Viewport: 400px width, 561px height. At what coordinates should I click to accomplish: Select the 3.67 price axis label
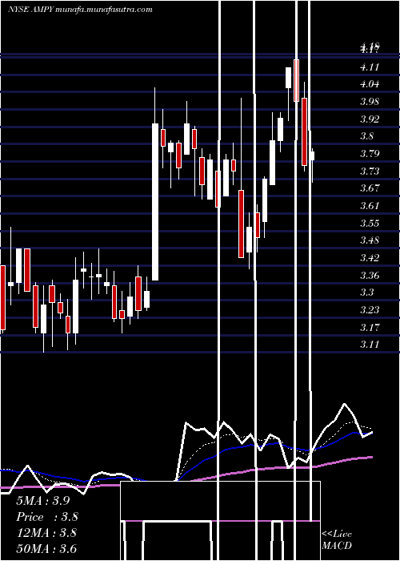tap(370, 188)
